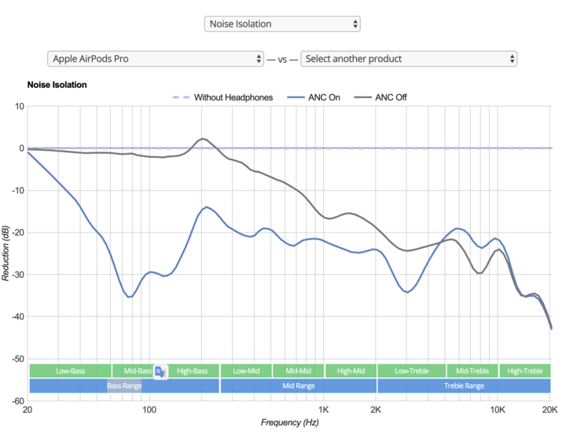Viewport: 566px width, 442px height.
Task: Click the Bass Range bar
Action: point(124,385)
